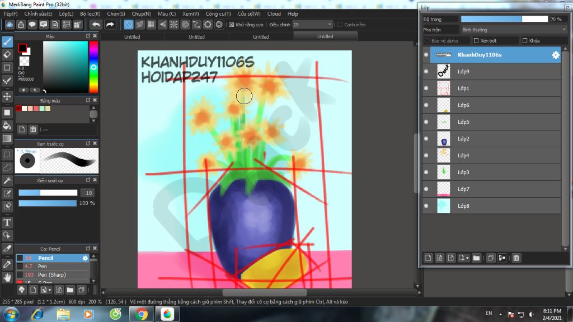Open the Cửa sổ(W) menu
This screenshot has width=573, height=322.
249,14
